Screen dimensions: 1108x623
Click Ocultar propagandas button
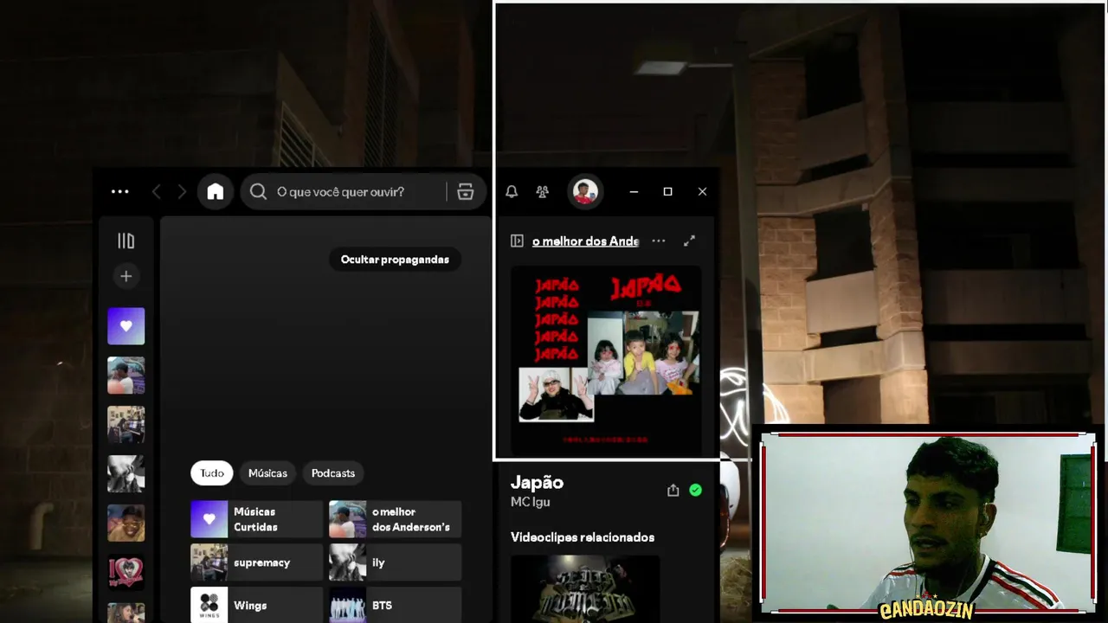(395, 260)
